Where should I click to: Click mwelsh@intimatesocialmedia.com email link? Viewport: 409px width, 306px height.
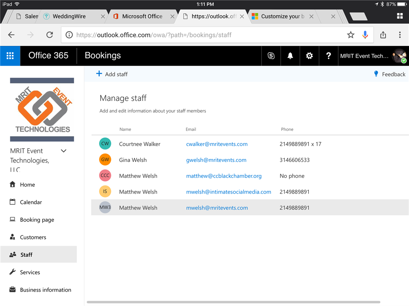228,192
